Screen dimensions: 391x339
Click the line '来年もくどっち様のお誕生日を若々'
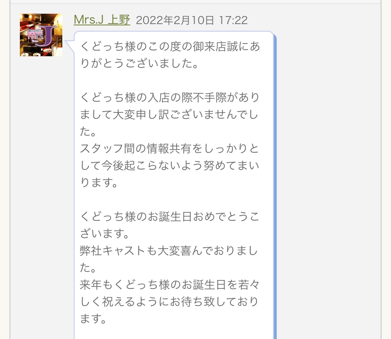click(x=170, y=285)
